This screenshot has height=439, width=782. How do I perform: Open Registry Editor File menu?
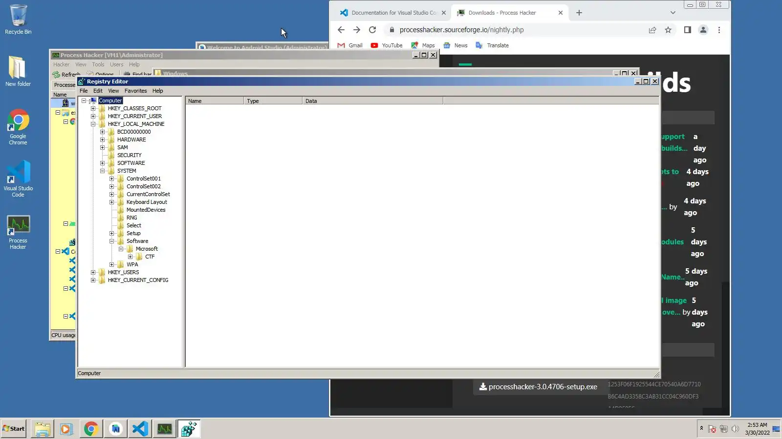[x=84, y=91]
